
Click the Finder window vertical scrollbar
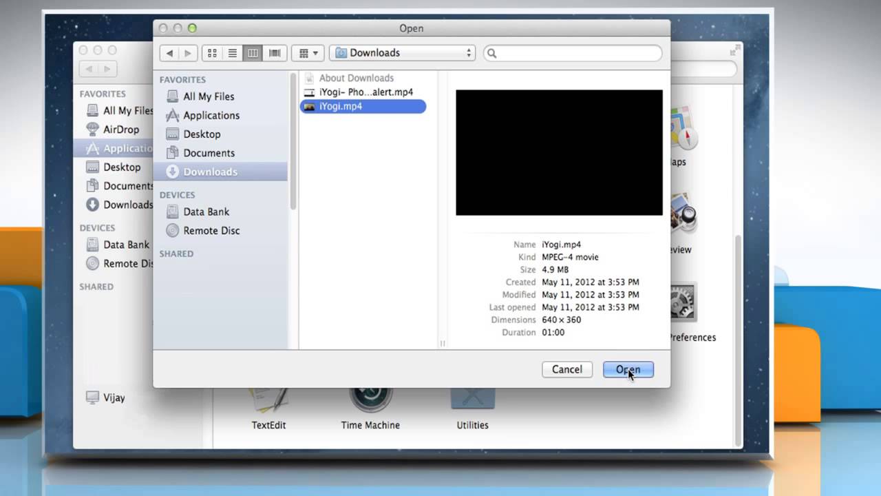pyautogui.click(x=739, y=341)
